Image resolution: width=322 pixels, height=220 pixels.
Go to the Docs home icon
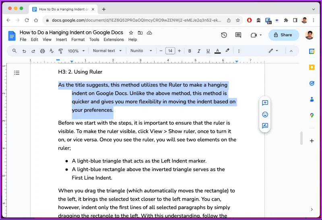[x=12, y=36]
